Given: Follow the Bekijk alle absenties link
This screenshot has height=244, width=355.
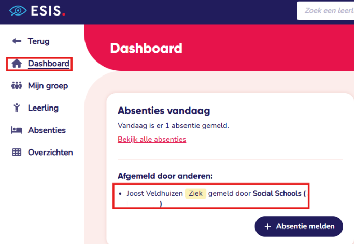Looking at the screenshot, I should 152,139.
